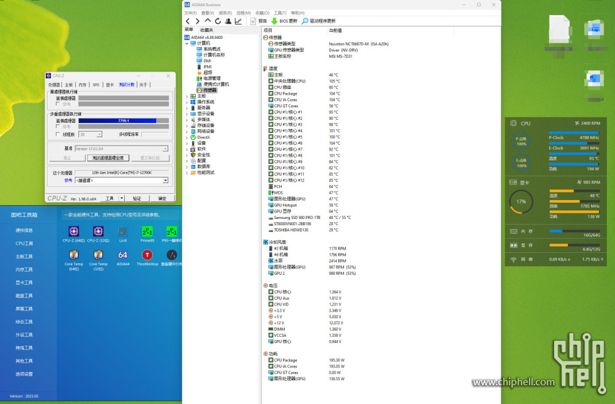Launch CPU-Z (32位) from the toolbox
Image resolution: width=615 pixels, height=404 pixels.
click(x=98, y=234)
